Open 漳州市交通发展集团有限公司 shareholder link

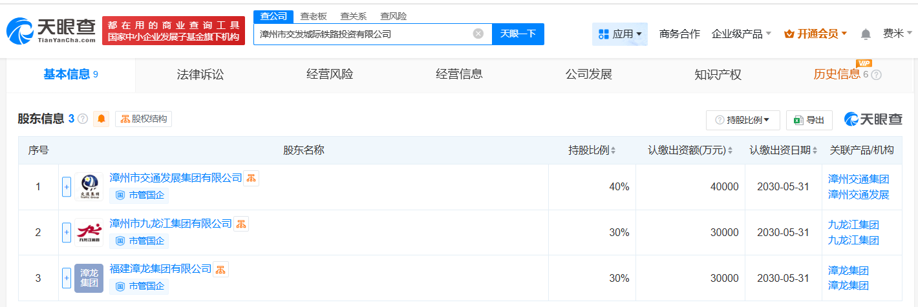click(176, 178)
